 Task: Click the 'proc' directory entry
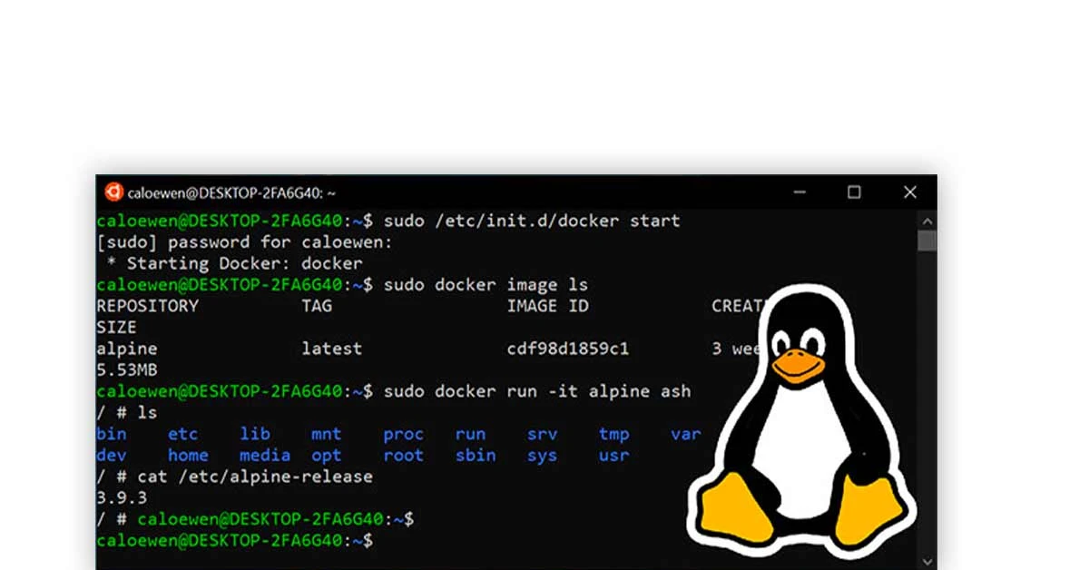[404, 435]
